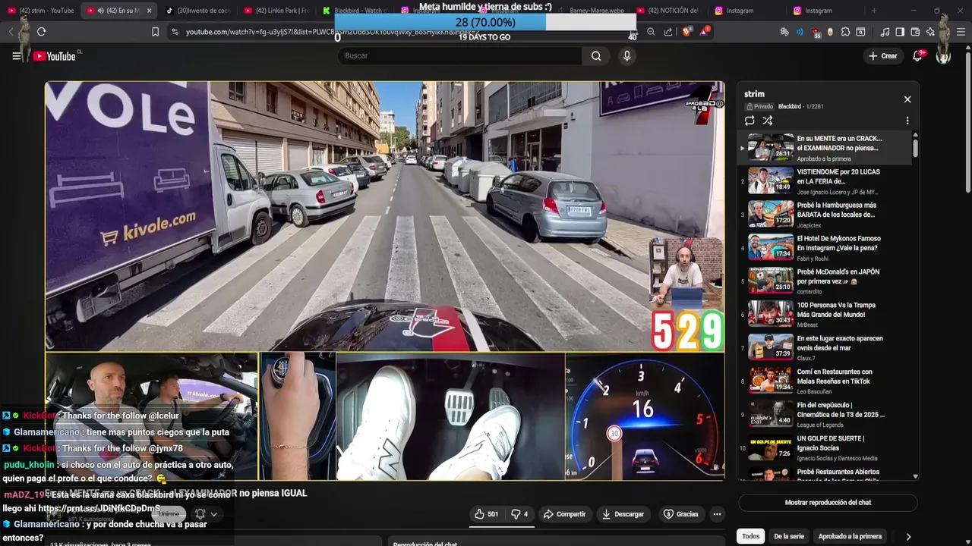
Task: Show more filter chips with right chevron
Action: (908, 537)
